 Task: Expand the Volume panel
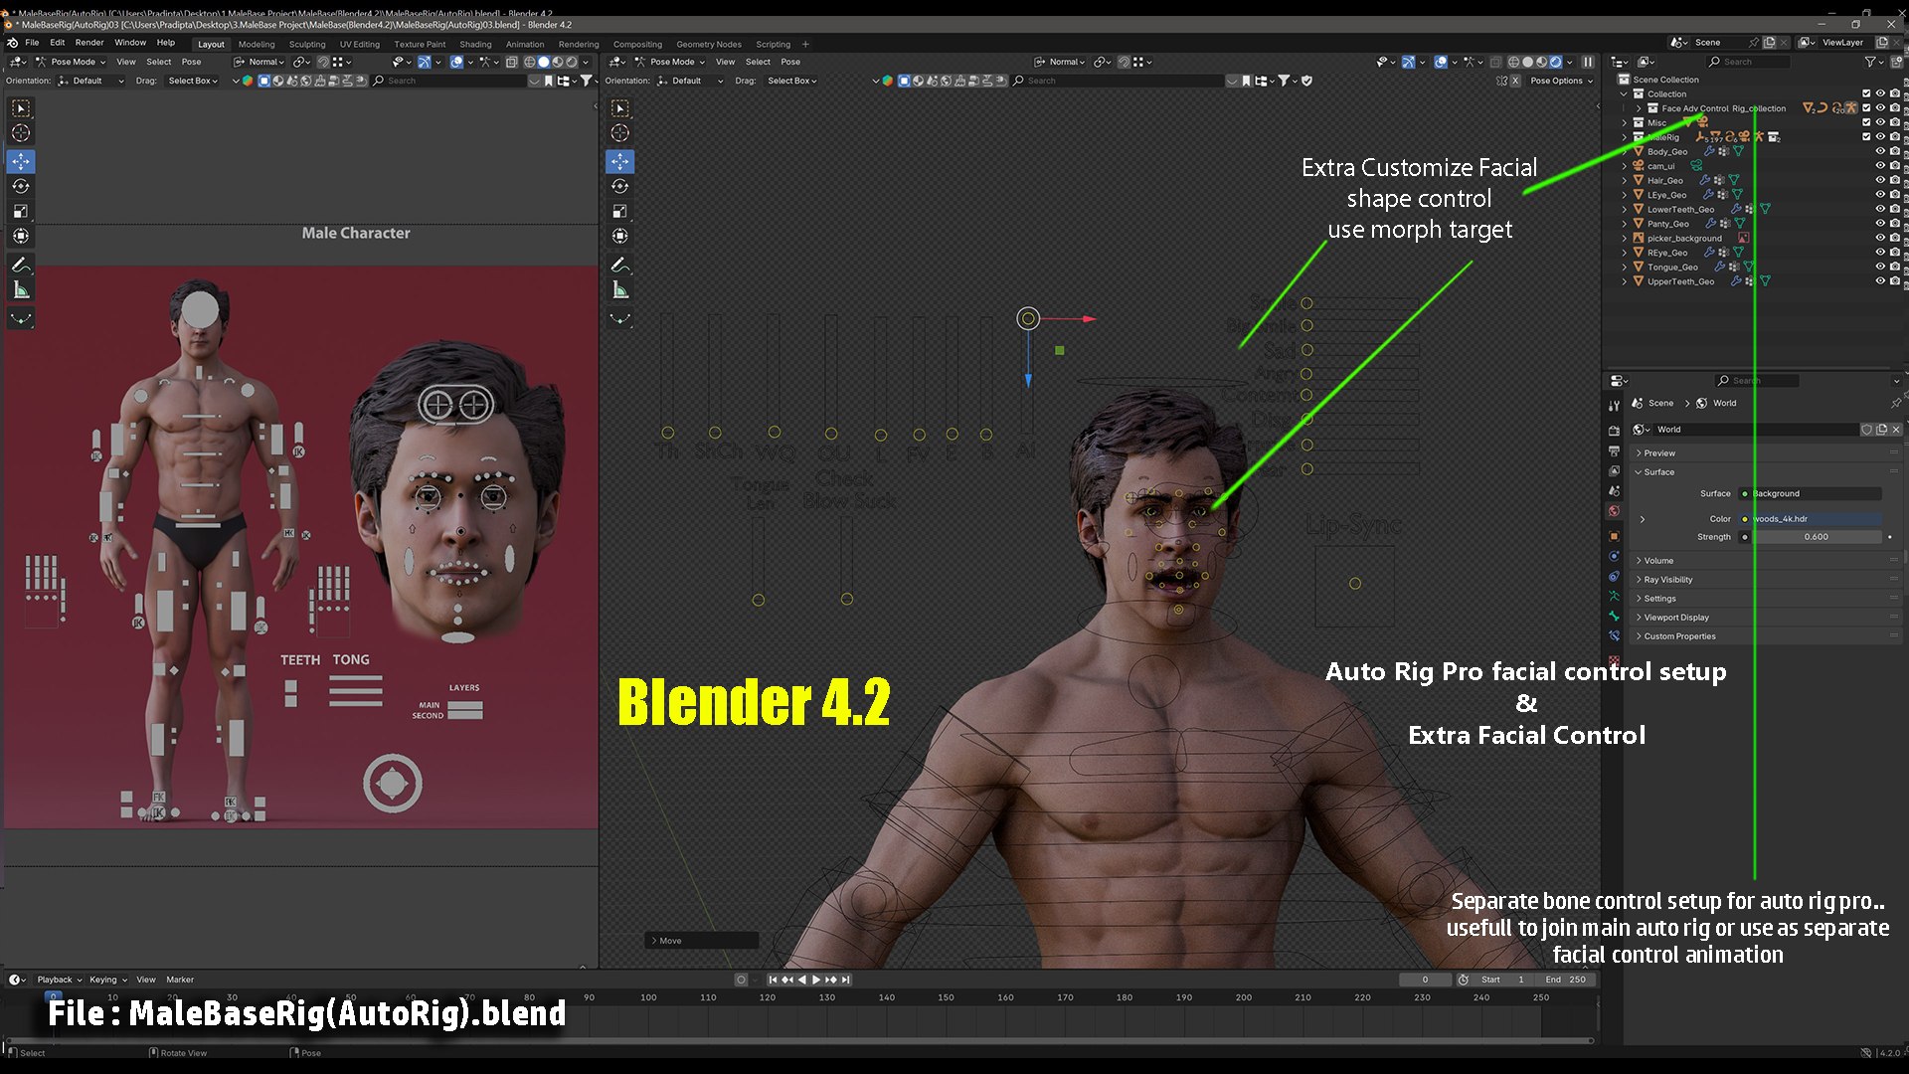[1765, 561]
